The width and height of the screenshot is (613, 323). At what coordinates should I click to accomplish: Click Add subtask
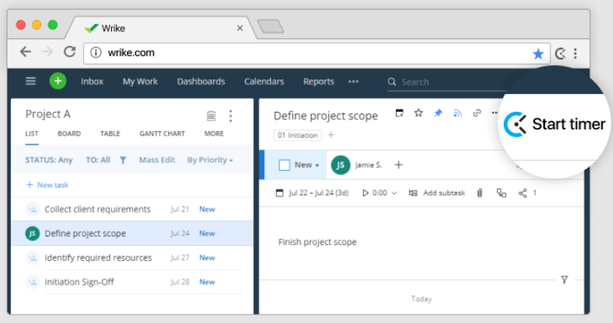pyautogui.click(x=437, y=193)
